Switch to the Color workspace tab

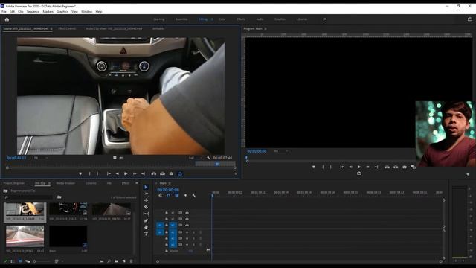222,19
